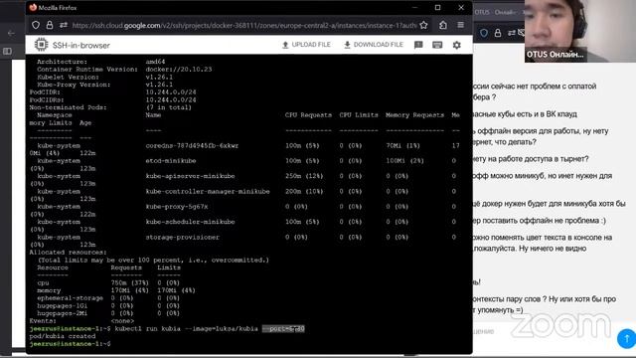Open the send feedback speech-bubble icon
Viewport: 636px width, 358px height.
[418, 45]
